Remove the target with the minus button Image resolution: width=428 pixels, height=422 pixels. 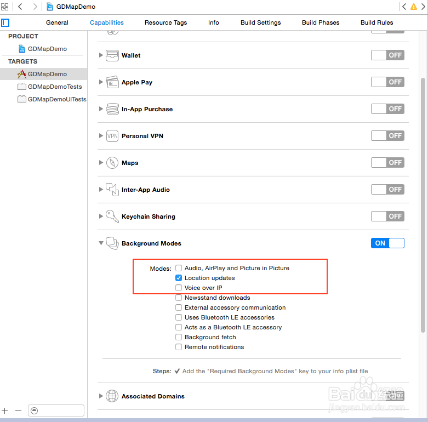[x=18, y=410]
